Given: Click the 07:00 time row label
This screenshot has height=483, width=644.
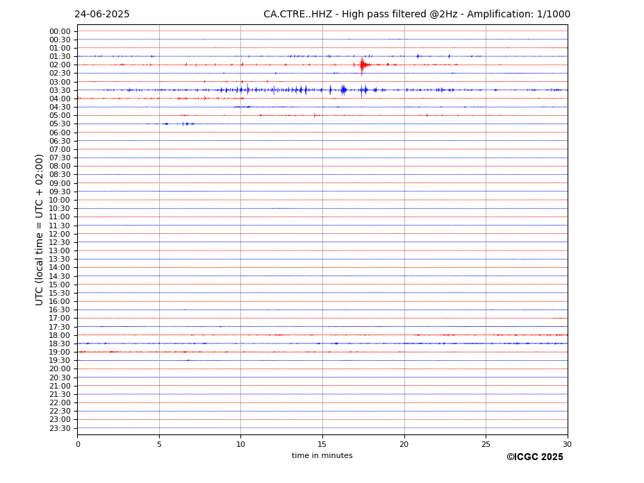Looking at the screenshot, I should click(x=60, y=149).
